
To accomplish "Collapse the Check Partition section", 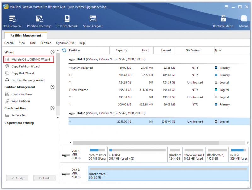I will [x=53, y=108].
